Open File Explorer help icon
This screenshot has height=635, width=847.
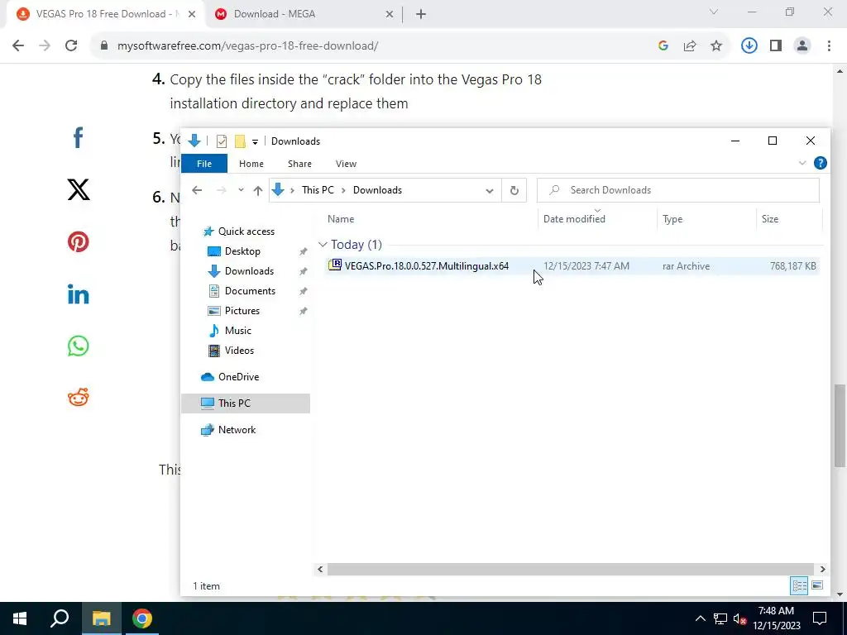click(x=820, y=163)
